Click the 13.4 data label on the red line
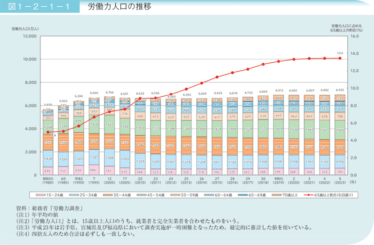The height and width of the screenshot is (245, 374). click(x=340, y=53)
